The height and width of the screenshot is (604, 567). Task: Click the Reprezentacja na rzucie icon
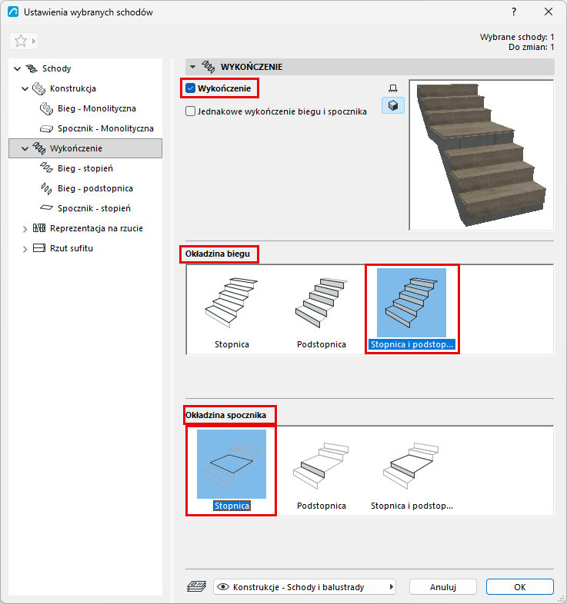point(39,228)
